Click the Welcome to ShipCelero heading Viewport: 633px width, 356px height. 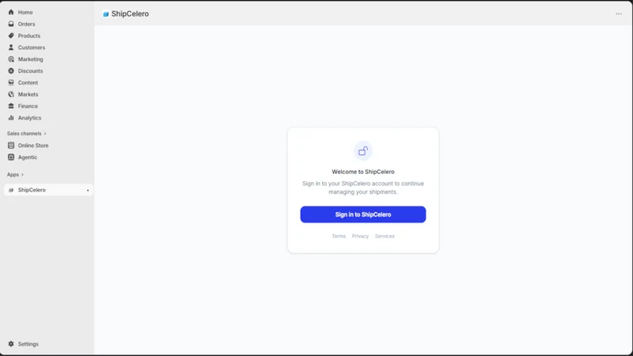(x=363, y=172)
